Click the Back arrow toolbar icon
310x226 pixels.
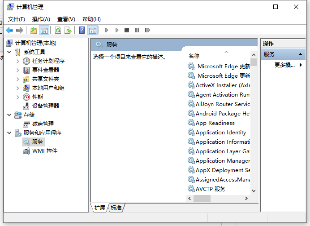tap(9, 30)
